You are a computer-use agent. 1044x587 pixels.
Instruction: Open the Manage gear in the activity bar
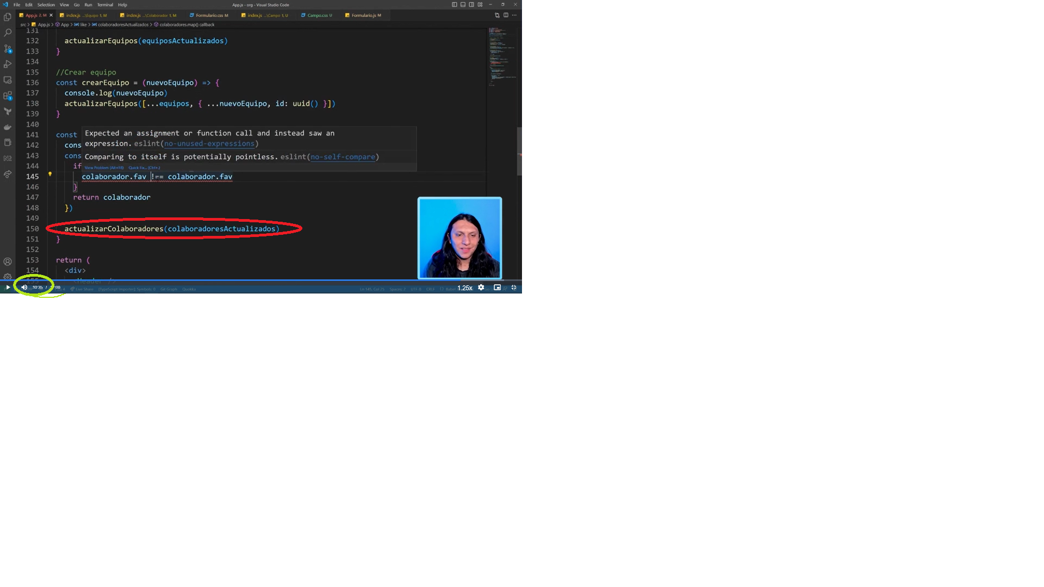click(x=8, y=276)
